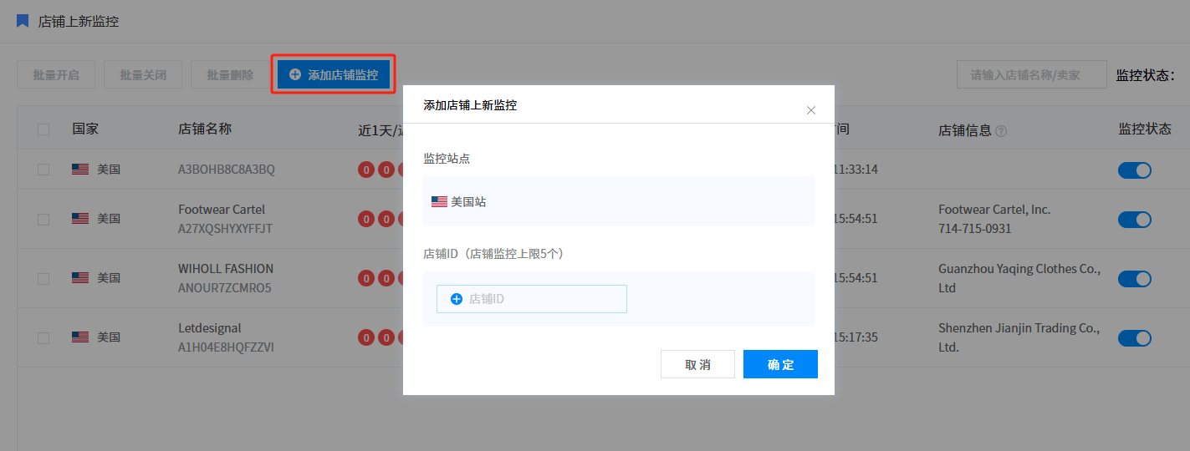1190x451 pixels.
Task: Click the US flag for Letdesignal
Action: point(80,337)
